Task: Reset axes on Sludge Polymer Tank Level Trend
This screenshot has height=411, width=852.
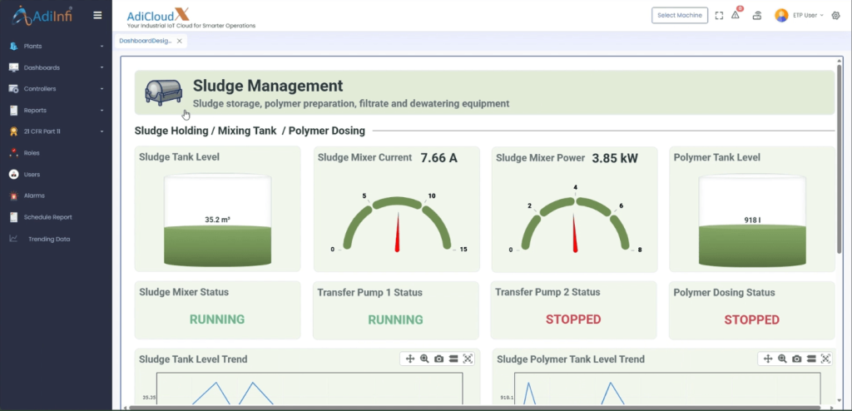Action: click(x=825, y=359)
